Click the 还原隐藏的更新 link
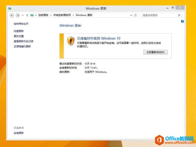The image size is (196, 147). [x=22, y=46]
